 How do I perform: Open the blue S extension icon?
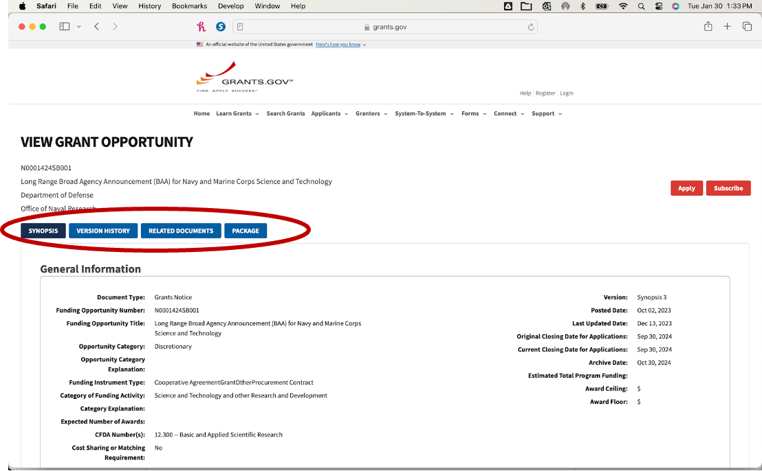tap(221, 27)
